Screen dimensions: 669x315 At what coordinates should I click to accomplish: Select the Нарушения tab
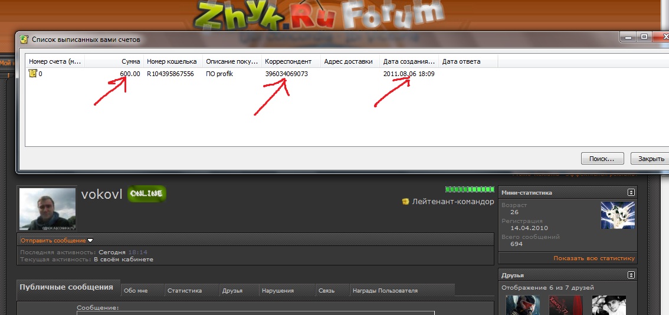coord(280,291)
